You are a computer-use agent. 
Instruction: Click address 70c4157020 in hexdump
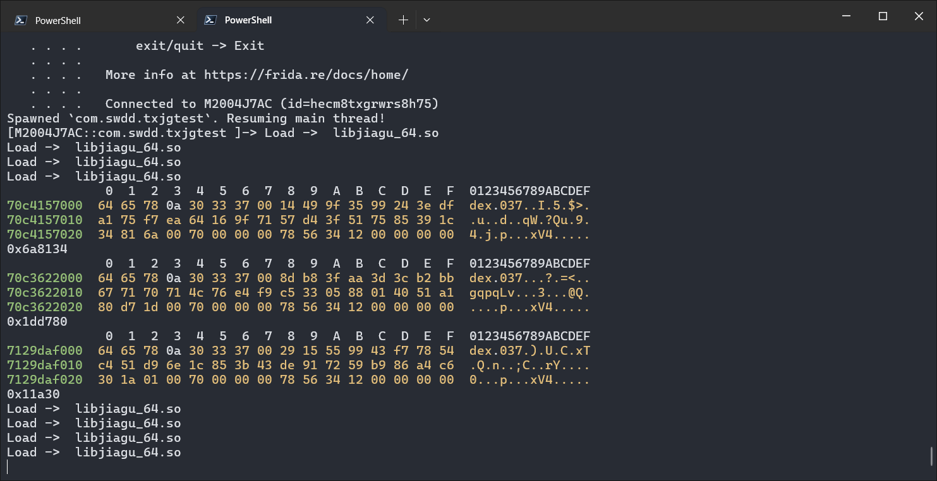(x=45, y=234)
